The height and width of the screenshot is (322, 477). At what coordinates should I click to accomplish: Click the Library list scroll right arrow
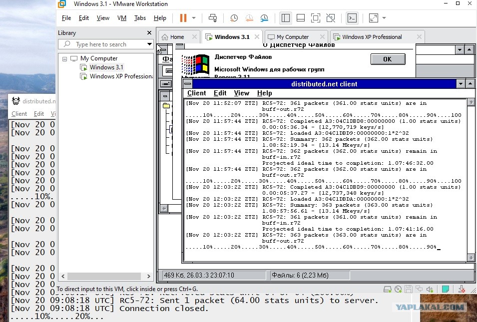point(149,276)
